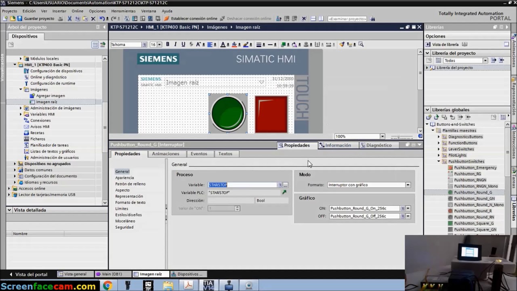Click the delete X icon in main toolbar

click(93, 19)
